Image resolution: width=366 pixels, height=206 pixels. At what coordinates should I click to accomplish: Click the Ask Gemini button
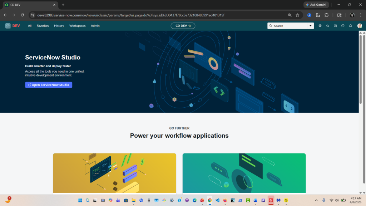pyautogui.click(x=316, y=5)
